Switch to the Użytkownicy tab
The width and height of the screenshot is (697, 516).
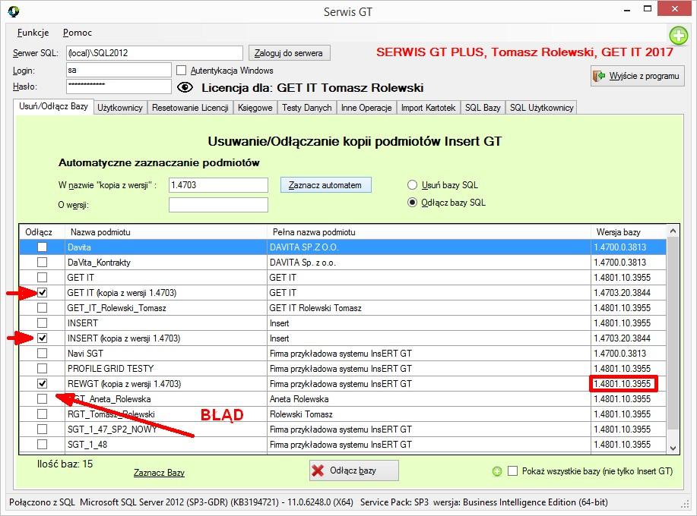[x=120, y=108]
